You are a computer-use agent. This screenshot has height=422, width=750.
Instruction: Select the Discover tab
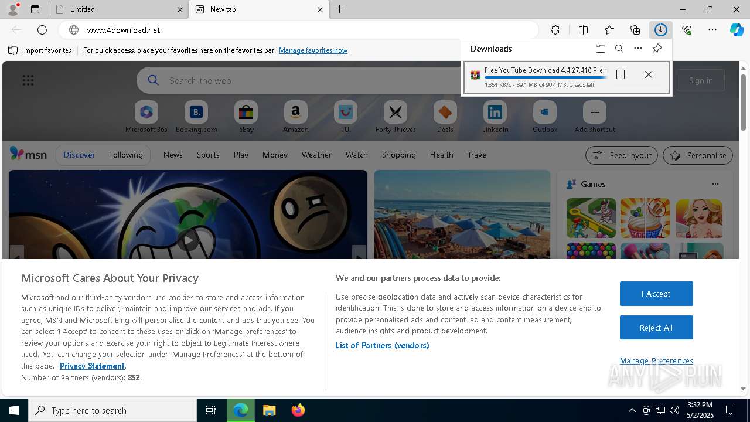pyautogui.click(x=79, y=155)
